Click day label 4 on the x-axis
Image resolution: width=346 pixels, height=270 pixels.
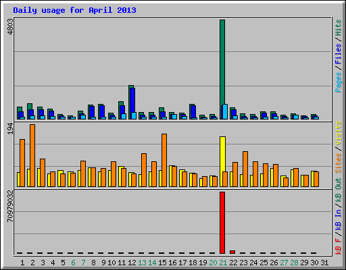53,263
